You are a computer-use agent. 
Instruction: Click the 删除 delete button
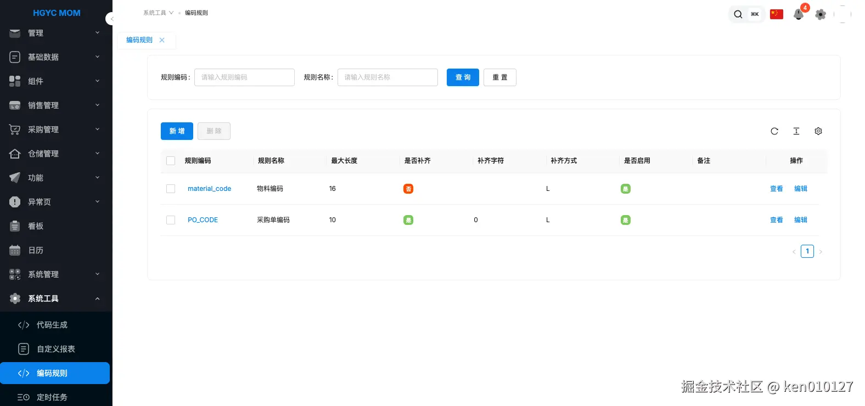coord(214,131)
